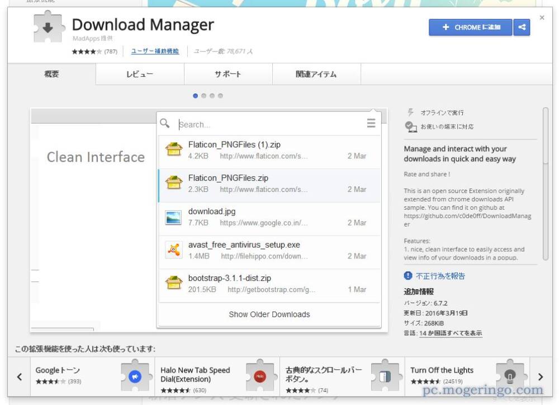Click the report abuse exclamation icon
The height and width of the screenshot is (405, 559).
pyautogui.click(x=408, y=275)
